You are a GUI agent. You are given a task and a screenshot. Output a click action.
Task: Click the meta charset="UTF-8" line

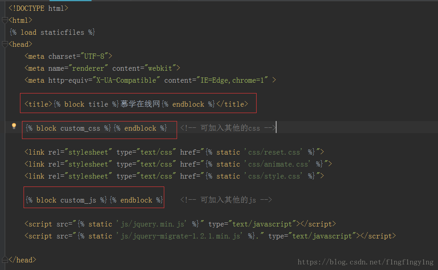click(x=68, y=56)
